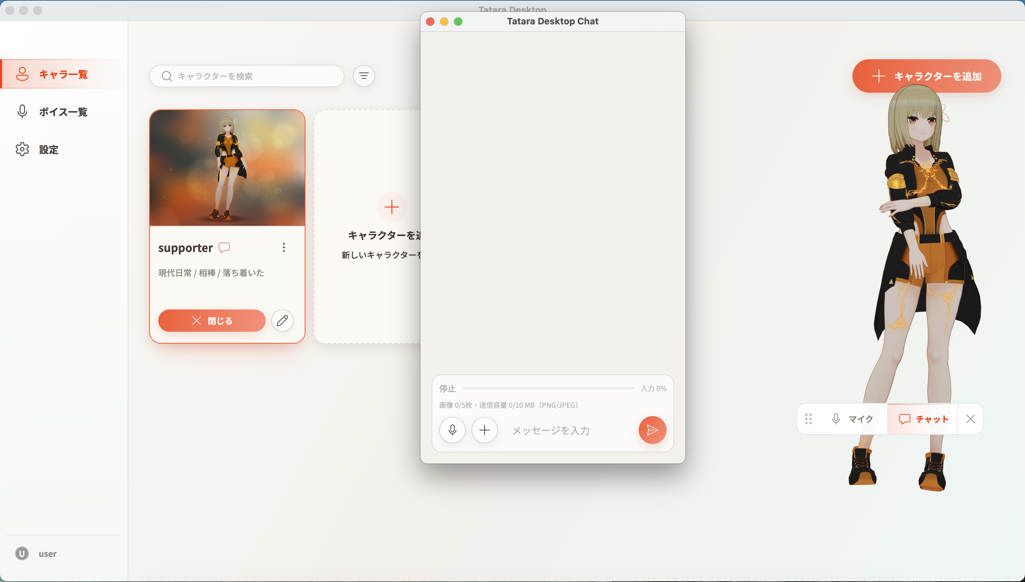Click the search magnifier icon
Image resolution: width=1025 pixels, height=582 pixels.
[167, 76]
